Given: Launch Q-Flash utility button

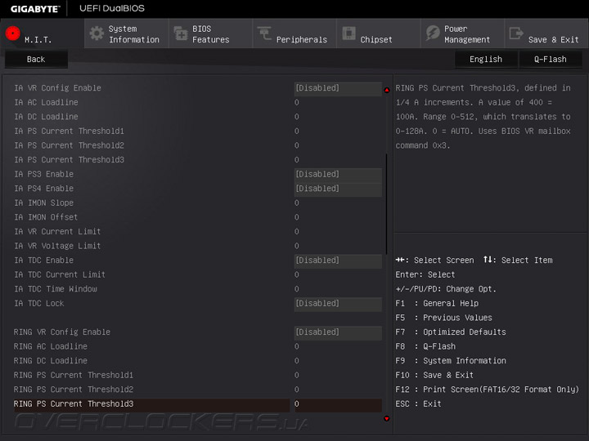Looking at the screenshot, I should [551, 60].
